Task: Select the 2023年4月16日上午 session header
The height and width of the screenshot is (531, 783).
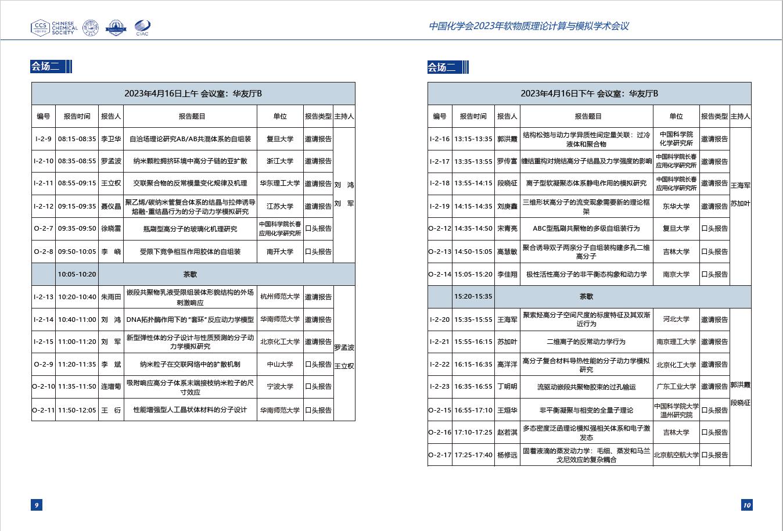Action: (193, 94)
